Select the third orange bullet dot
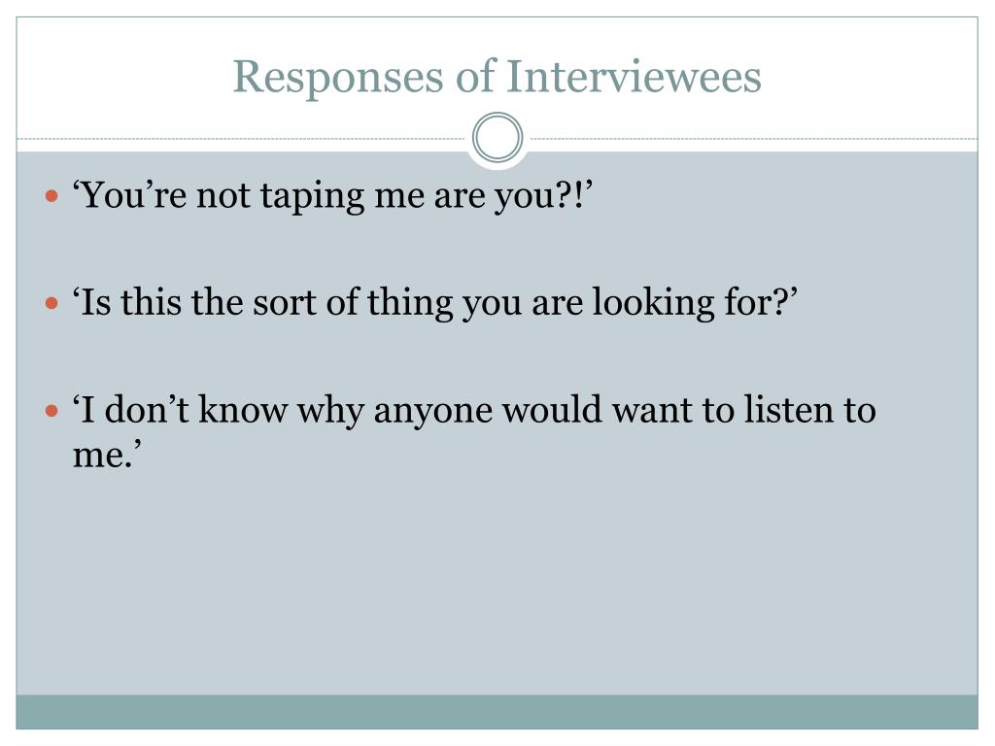 (52, 411)
